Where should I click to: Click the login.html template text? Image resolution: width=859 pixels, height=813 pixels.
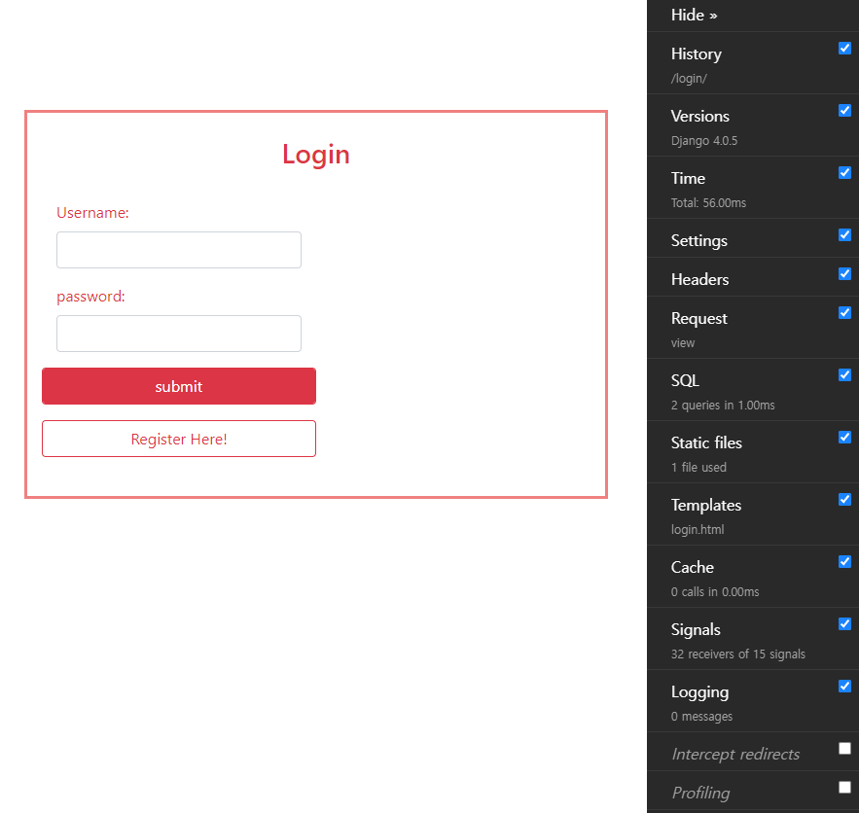698,530
